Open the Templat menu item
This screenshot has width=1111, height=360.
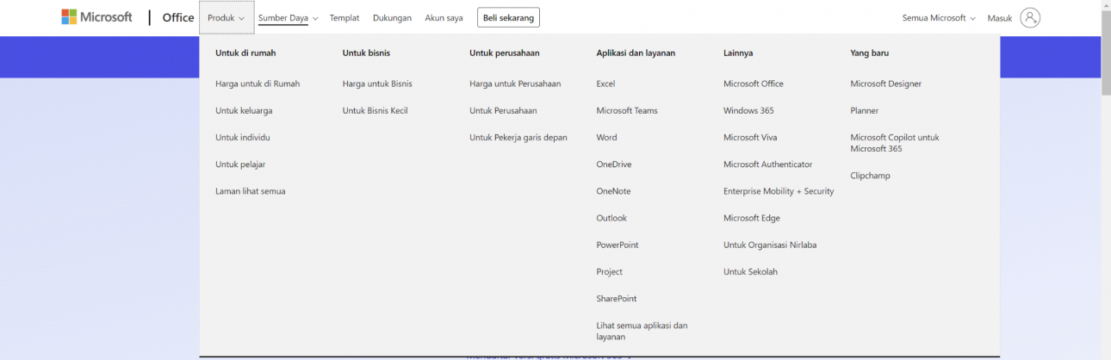(x=344, y=17)
